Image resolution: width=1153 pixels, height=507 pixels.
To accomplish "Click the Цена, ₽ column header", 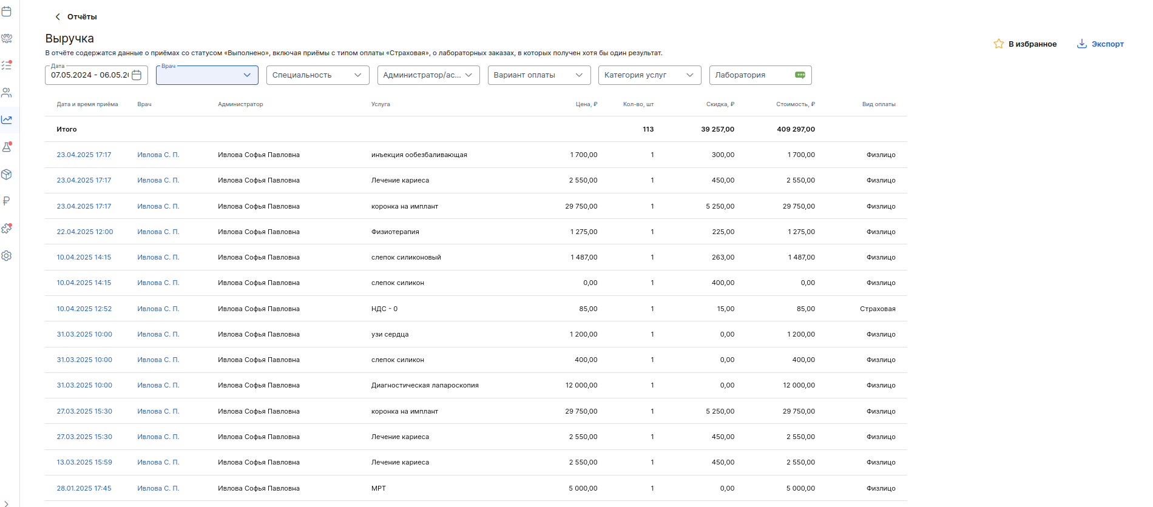I will coord(586,104).
